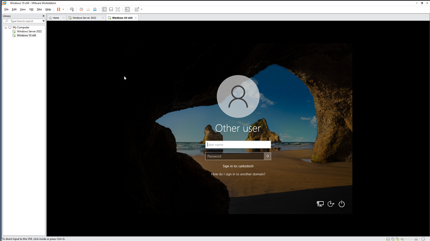This screenshot has width=430, height=241.
Task: Click 'How do I sign in to another domain?'
Action: click(x=238, y=174)
